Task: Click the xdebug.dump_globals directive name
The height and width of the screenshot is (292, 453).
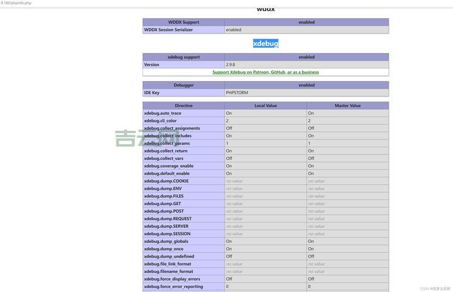Action: pyautogui.click(x=166, y=241)
